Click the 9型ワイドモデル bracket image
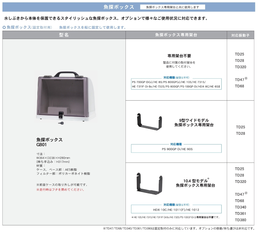This screenshot has width=258, height=232. pyautogui.click(x=150, y=122)
